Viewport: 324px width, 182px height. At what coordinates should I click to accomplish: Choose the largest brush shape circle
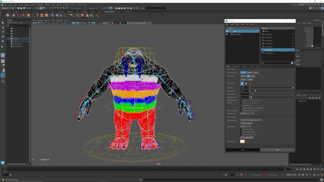point(242,83)
